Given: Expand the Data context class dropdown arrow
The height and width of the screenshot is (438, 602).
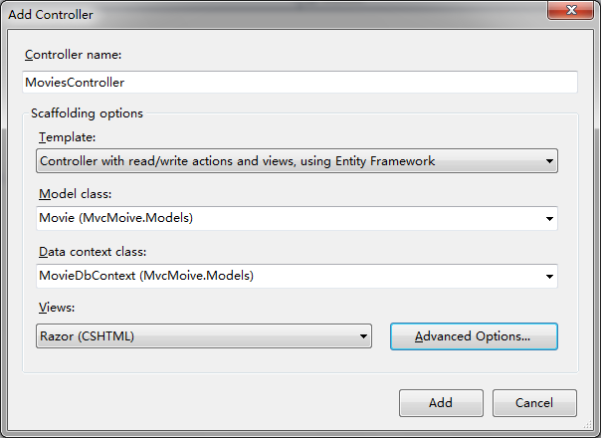Looking at the screenshot, I should click(x=549, y=277).
